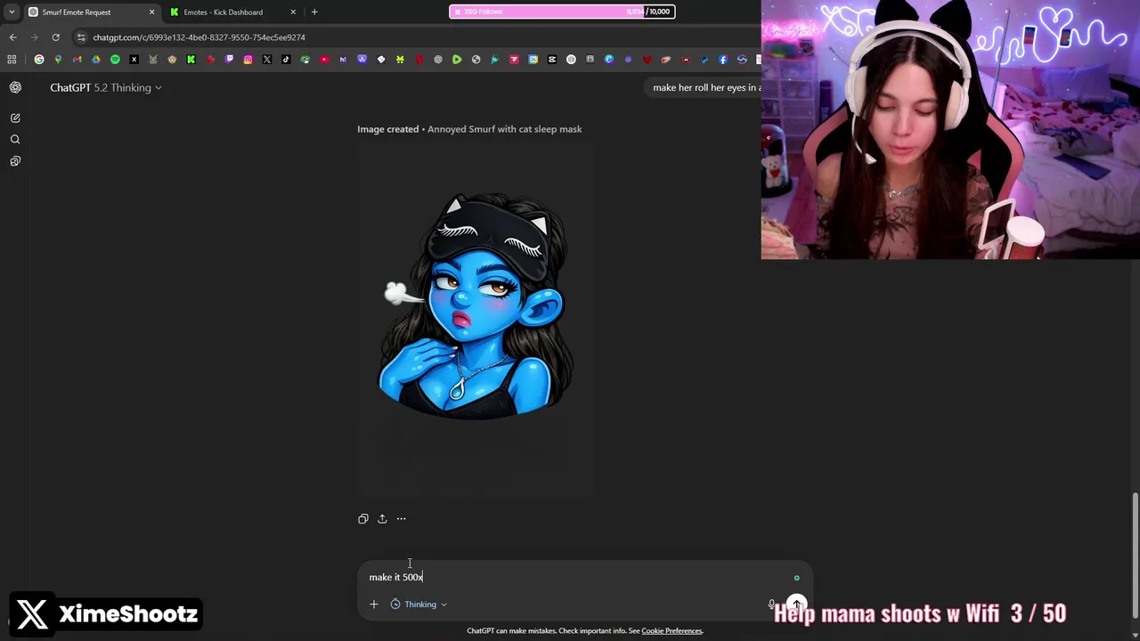Open the Spotify bookmark
Screen dimensions: 1140x641
point(115,60)
